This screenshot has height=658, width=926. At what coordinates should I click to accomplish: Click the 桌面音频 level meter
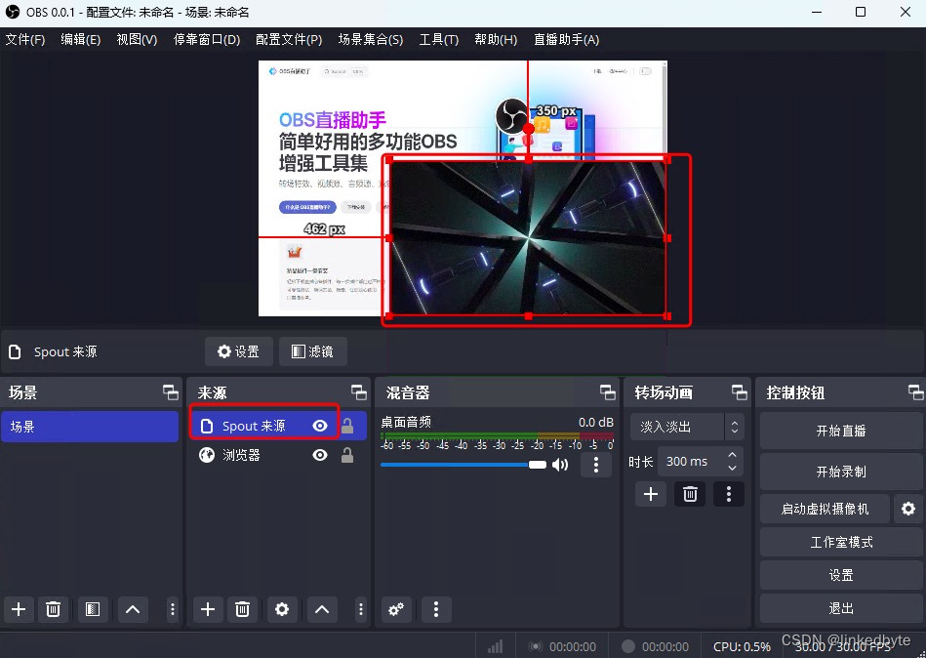pyautogui.click(x=498, y=436)
